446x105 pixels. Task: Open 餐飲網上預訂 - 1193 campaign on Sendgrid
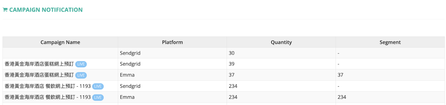coord(48,86)
